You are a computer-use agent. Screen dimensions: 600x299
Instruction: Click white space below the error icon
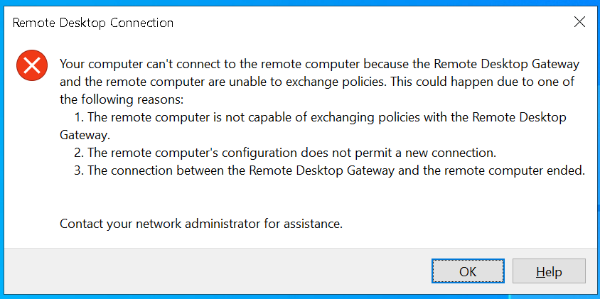tap(31, 156)
